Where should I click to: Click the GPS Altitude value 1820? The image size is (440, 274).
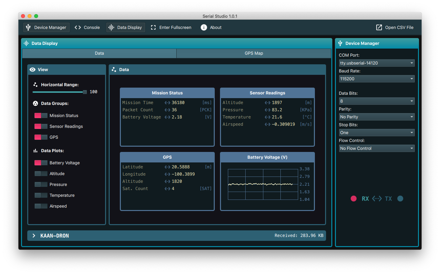pyautogui.click(x=177, y=181)
